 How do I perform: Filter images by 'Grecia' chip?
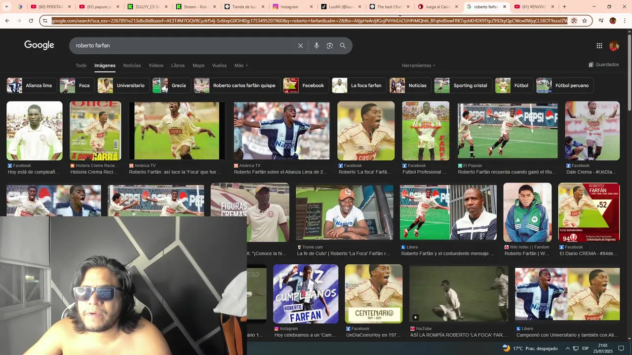[x=171, y=85]
